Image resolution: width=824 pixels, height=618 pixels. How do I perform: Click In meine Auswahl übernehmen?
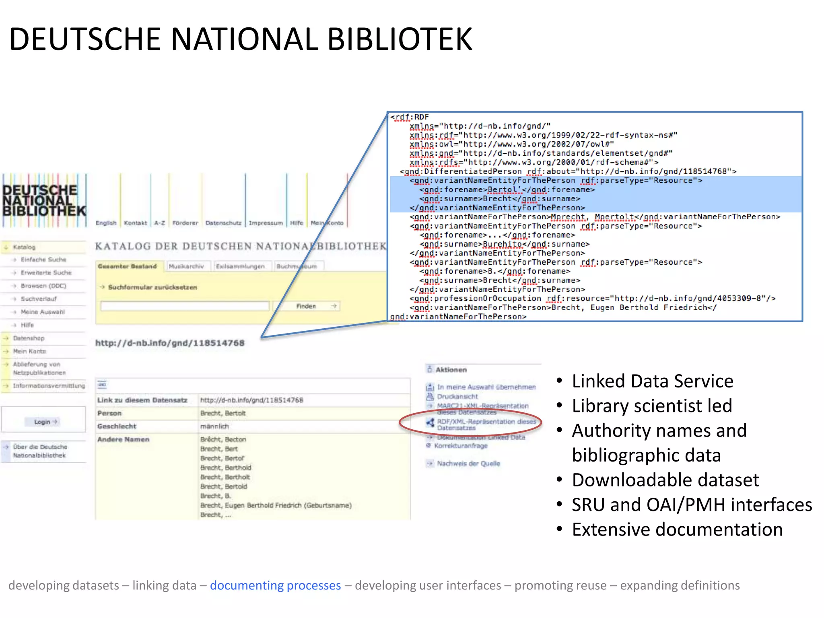point(486,387)
